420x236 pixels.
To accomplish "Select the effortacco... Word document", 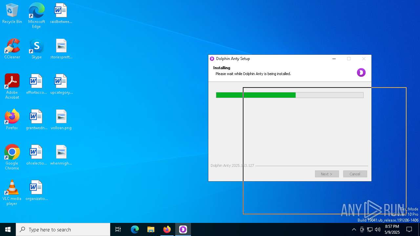I will [36, 85].
